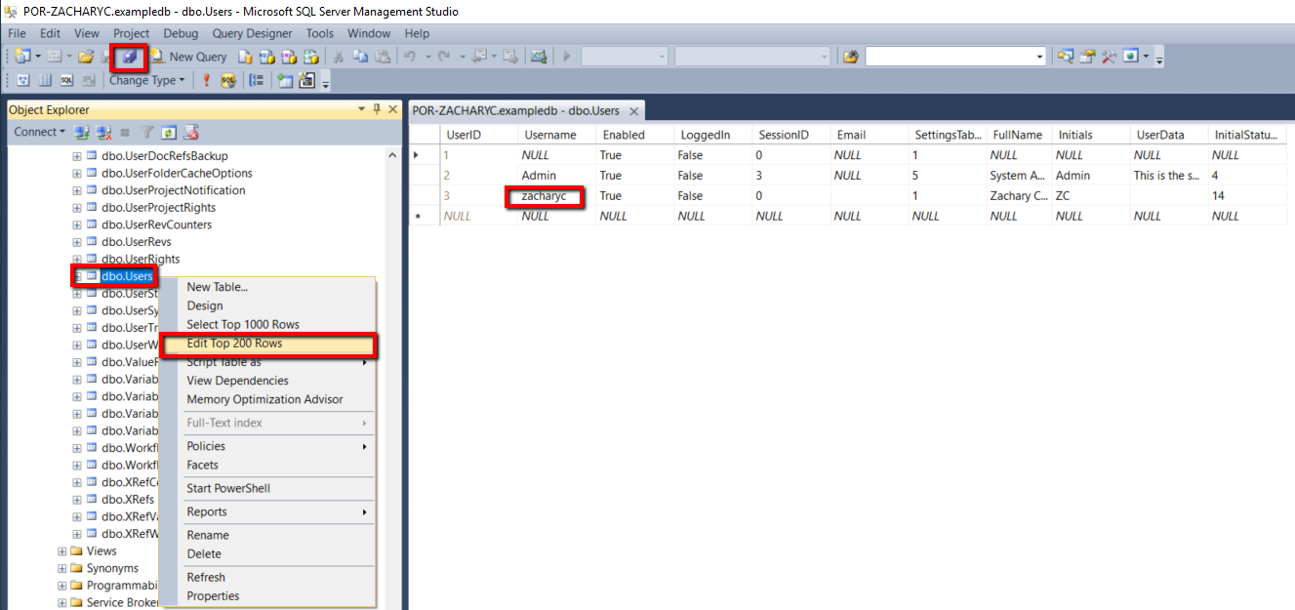Click the Connect Object Explorer icon
Image resolution: width=1295 pixels, height=610 pixels.
[x=82, y=132]
